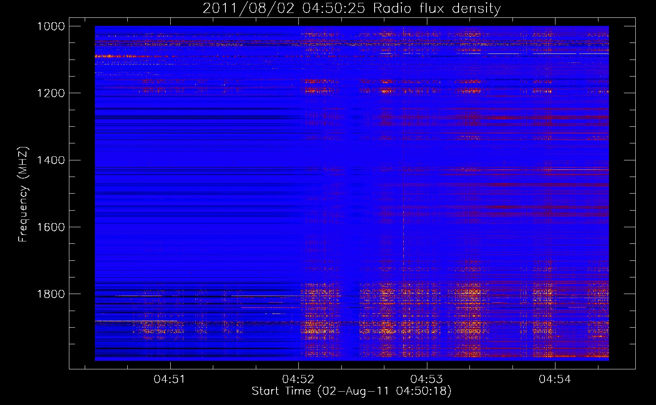The height and width of the screenshot is (405, 656).
Task: Click the 'Start Time (02-Aug-11 04:50:18)' x-axis label
Action: point(352,391)
